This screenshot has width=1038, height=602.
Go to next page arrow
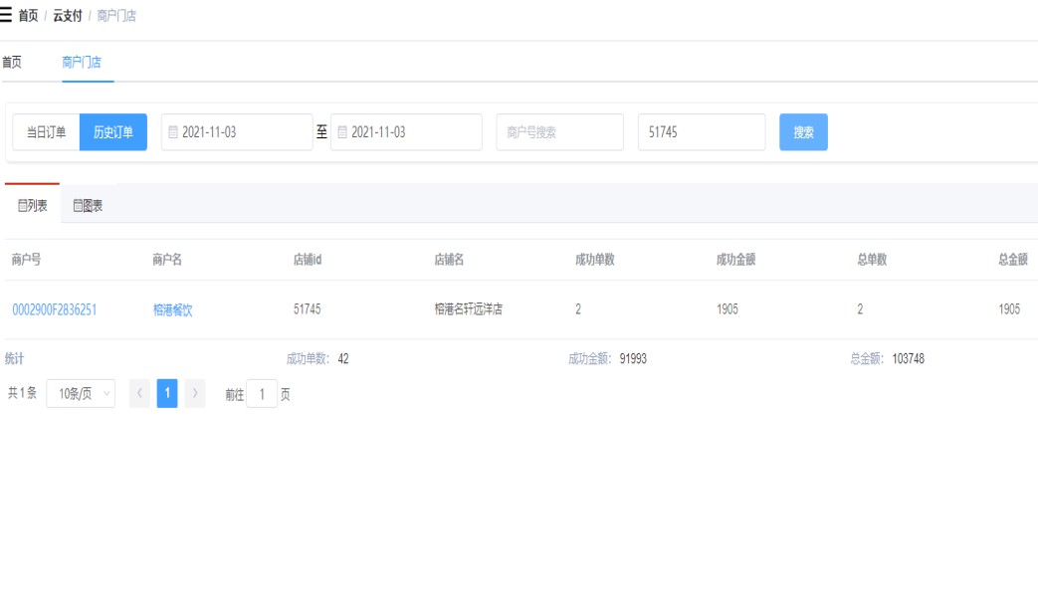point(195,394)
